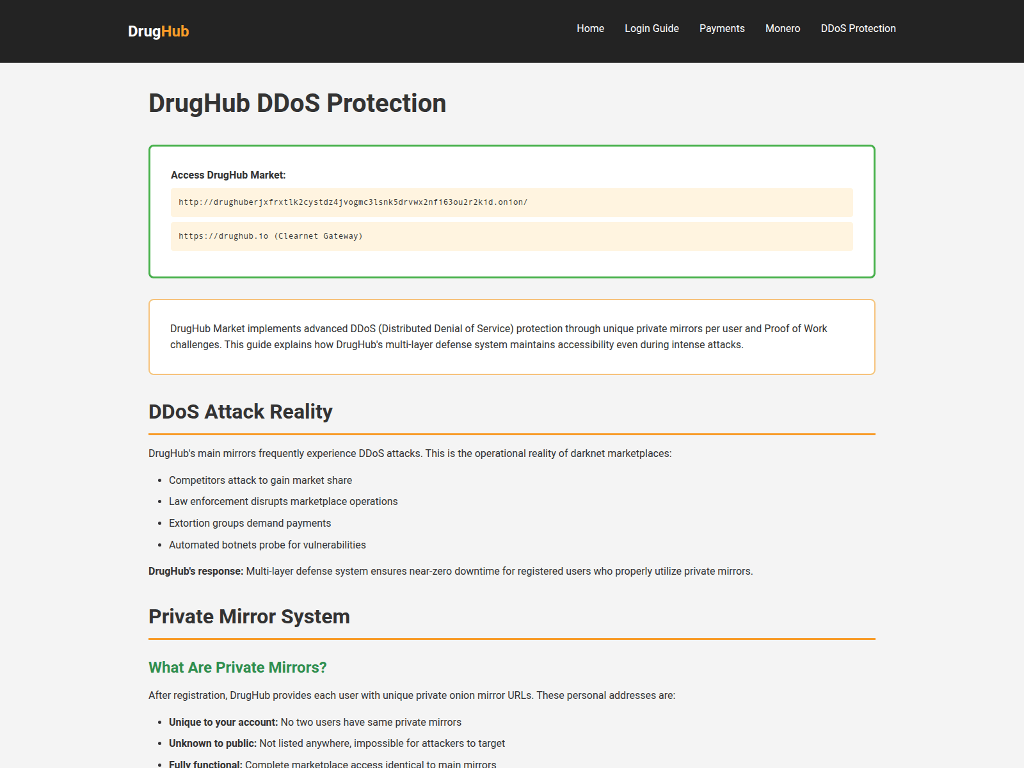The height and width of the screenshot is (768, 1024).
Task: Click 'Competitors attack to gain market share' bullet
Action: (x=260, y=480)
